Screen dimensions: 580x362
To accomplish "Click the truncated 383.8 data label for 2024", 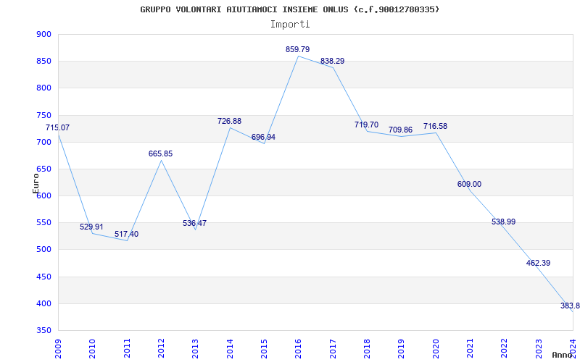I will pyautogui.click(x=570, y=306).
